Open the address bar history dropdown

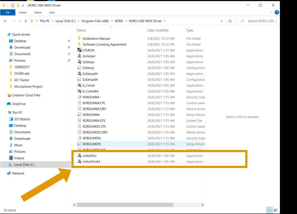click(x=222, y=21)
